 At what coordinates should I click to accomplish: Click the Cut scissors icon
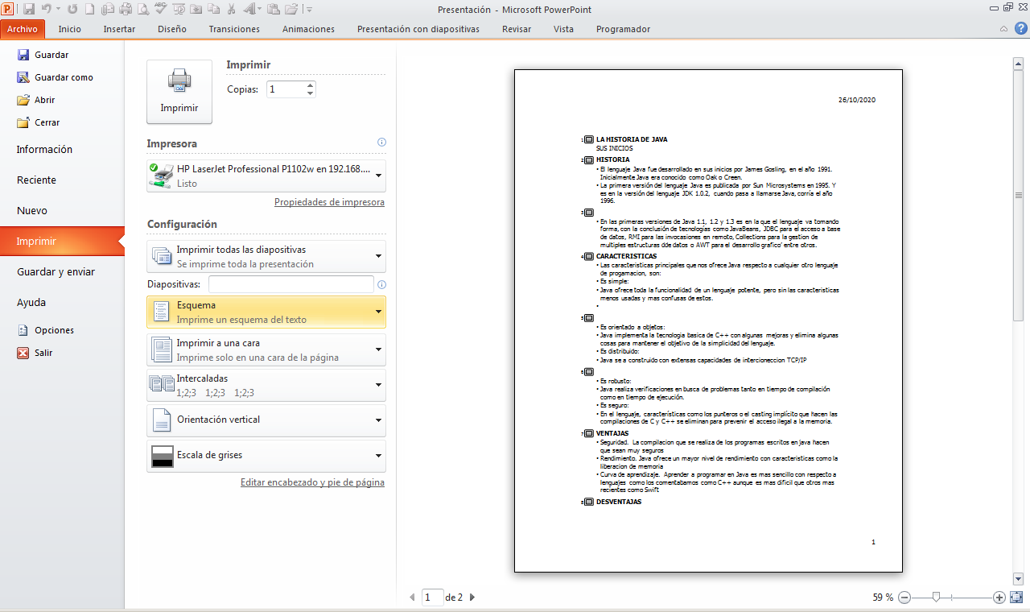coord(231,10)
